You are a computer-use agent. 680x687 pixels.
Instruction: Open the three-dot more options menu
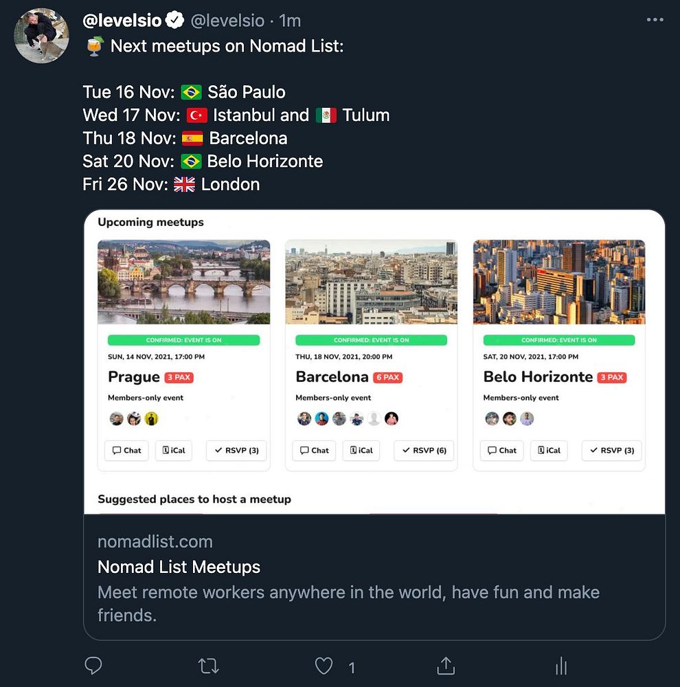coord(655,20)
